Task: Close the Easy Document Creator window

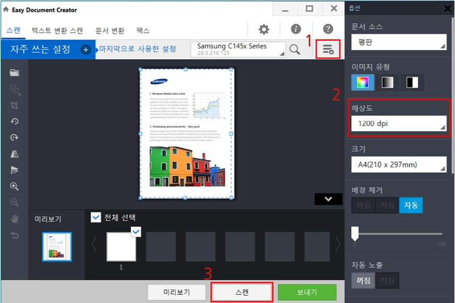Action: 334,9
